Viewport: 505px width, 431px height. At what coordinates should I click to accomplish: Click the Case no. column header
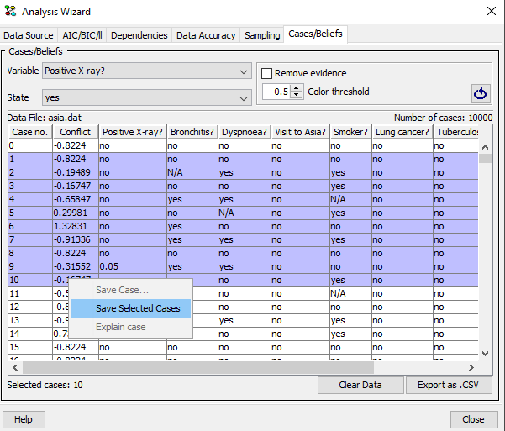pyautogui.click(x=30, y=132)
